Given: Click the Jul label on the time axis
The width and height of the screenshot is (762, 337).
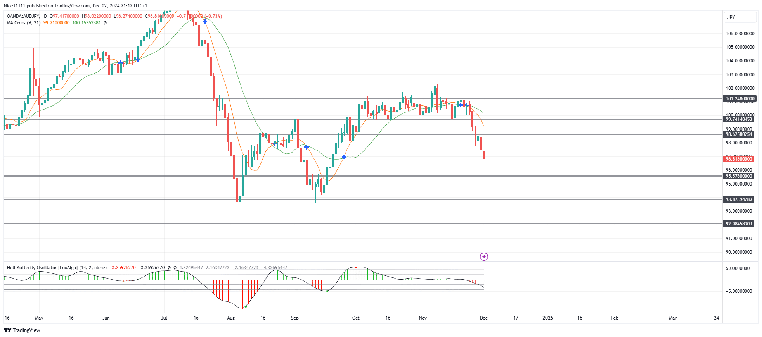Looking at the screenshot, I should pos(164,318).
